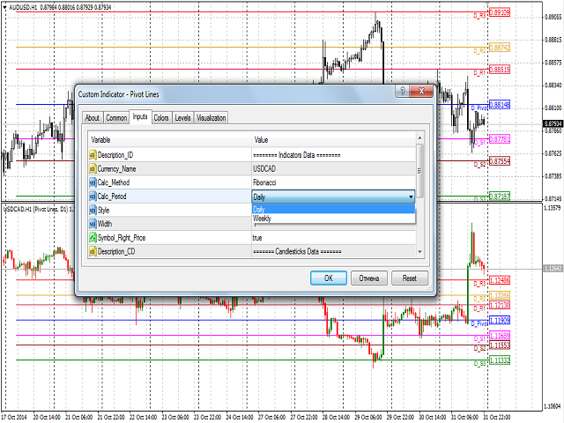Screen dimensions: 564x423
Task: Switch to the Common tab
Action: 116,117
